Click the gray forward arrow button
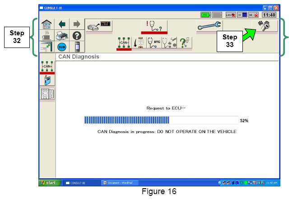 click(x=77, y=24)
